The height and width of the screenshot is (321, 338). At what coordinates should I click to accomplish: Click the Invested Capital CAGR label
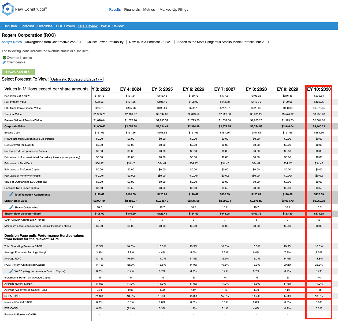[18, 302]
